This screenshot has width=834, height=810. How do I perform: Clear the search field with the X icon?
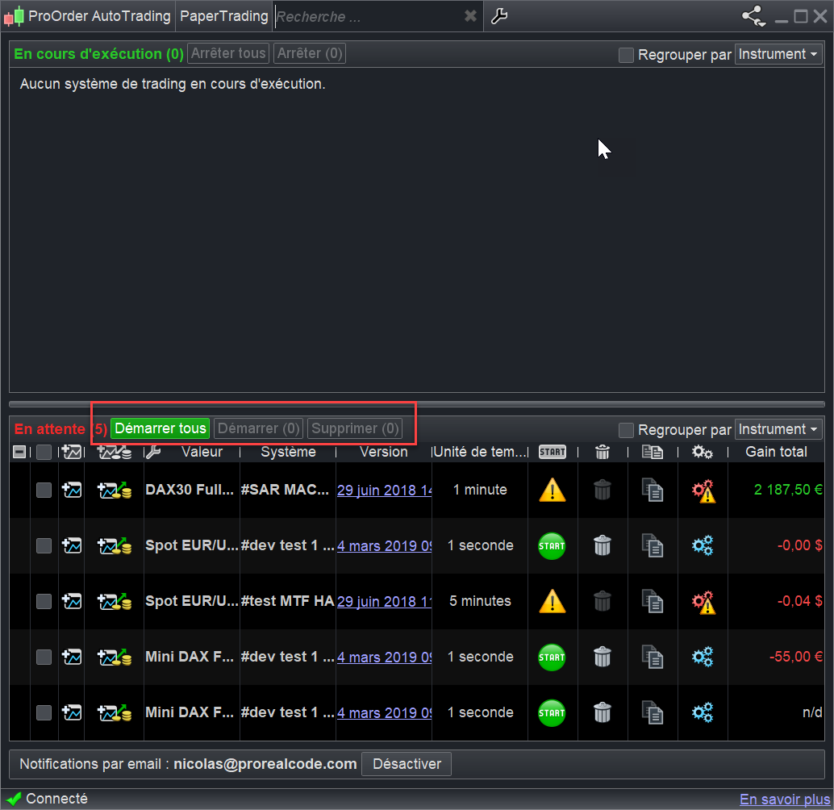click(470, 16)
